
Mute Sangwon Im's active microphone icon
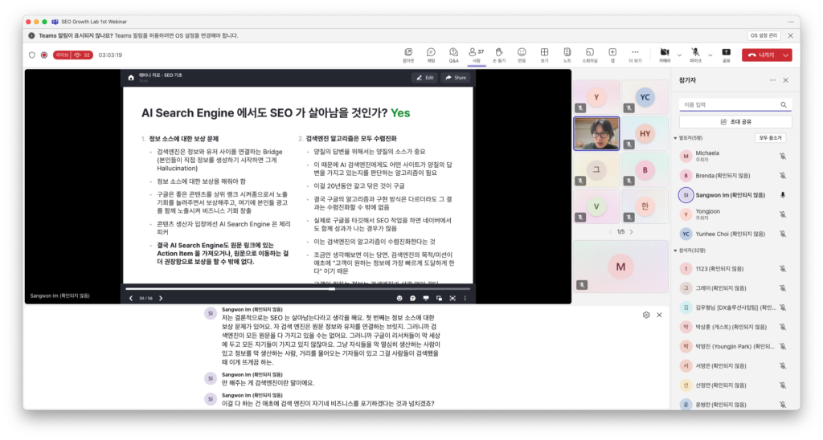(x=783, y=195)
